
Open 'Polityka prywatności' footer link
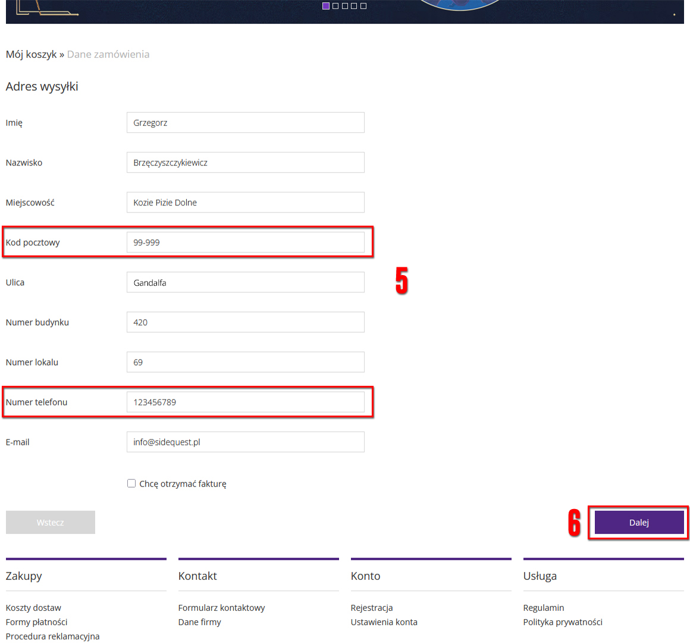click(x=563, y=622)
